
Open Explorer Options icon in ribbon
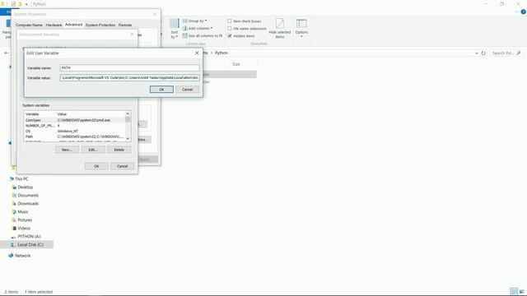coord(301,27)
